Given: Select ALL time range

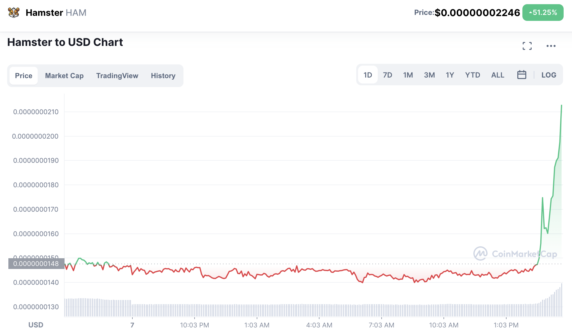Looking at the screenshot, I should coord(498,75).
